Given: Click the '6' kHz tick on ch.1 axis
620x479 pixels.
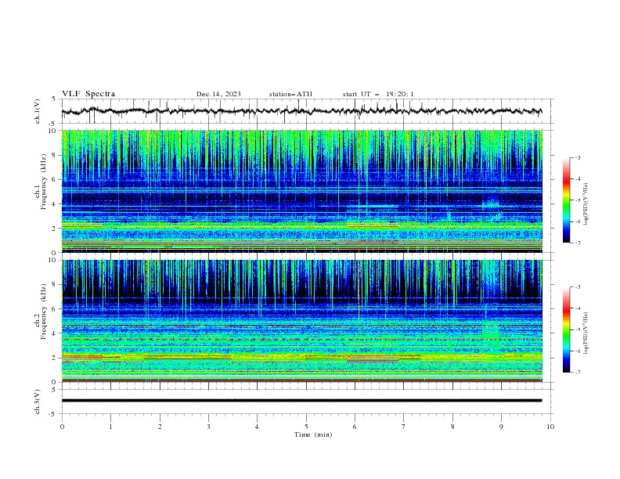Looking at the screenshot, I should [x=55, y=179].
